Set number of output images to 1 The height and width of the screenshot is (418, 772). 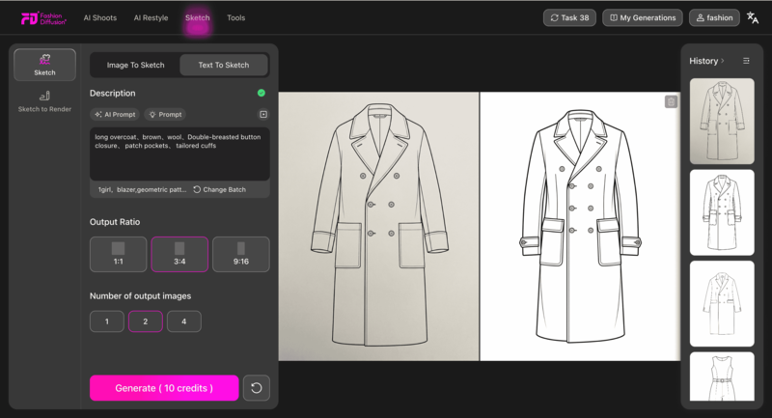107,321
